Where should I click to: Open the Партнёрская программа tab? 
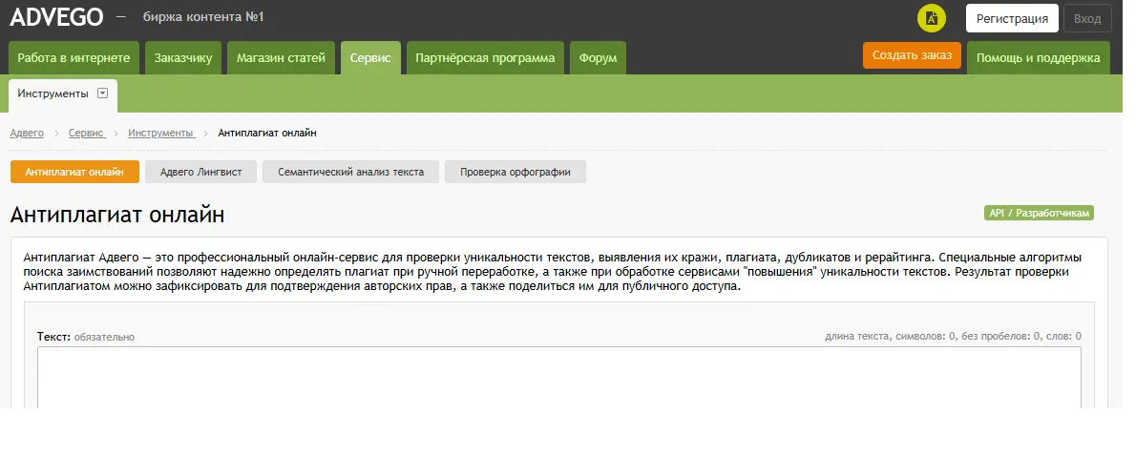pyautogui.click(x=485, y=58)
